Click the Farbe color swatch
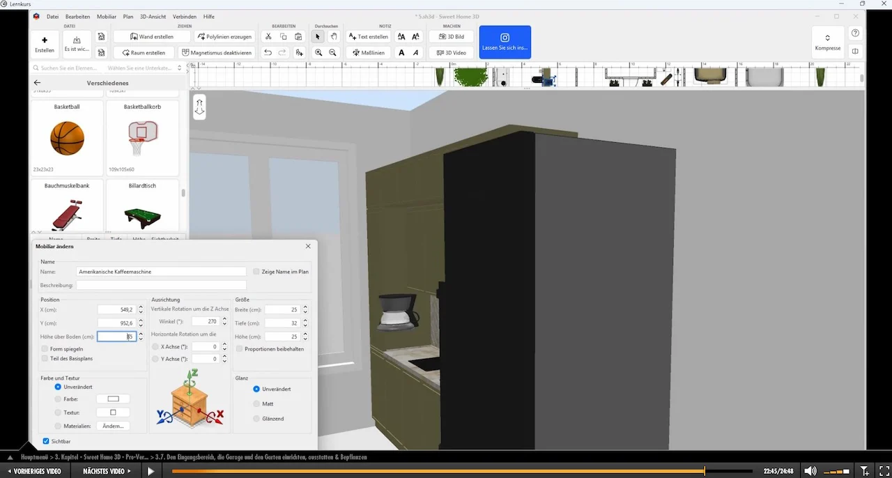The height and width of the screenshot is (478, 892). click(113, 399)
